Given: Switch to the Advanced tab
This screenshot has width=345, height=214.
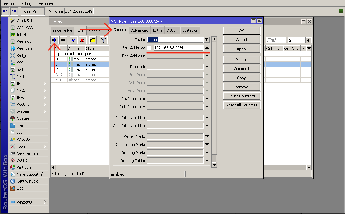Looking at the screenshot, I should coord(140,30).
